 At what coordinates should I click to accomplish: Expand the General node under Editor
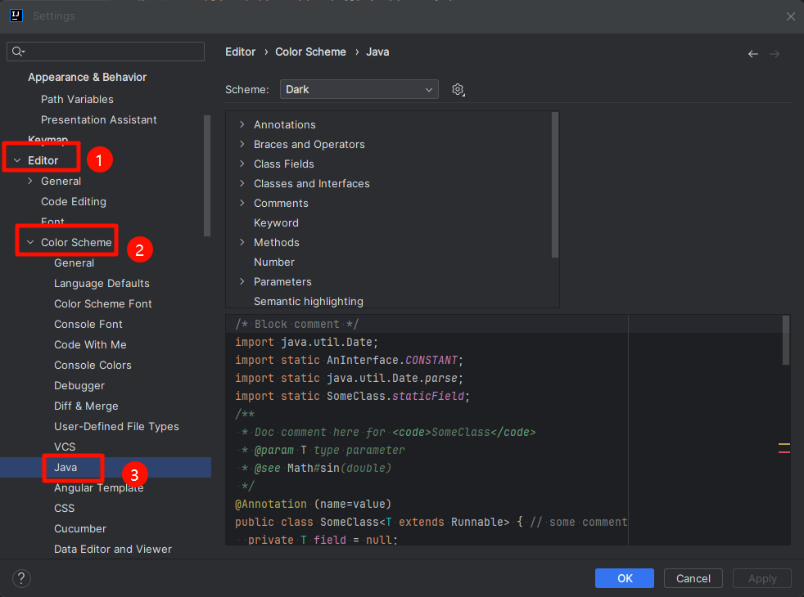(x=29, y=181)
